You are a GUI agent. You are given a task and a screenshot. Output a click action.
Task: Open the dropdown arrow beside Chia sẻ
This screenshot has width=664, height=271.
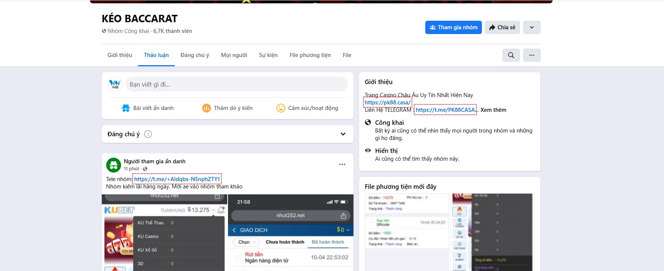tap(532, 27)
